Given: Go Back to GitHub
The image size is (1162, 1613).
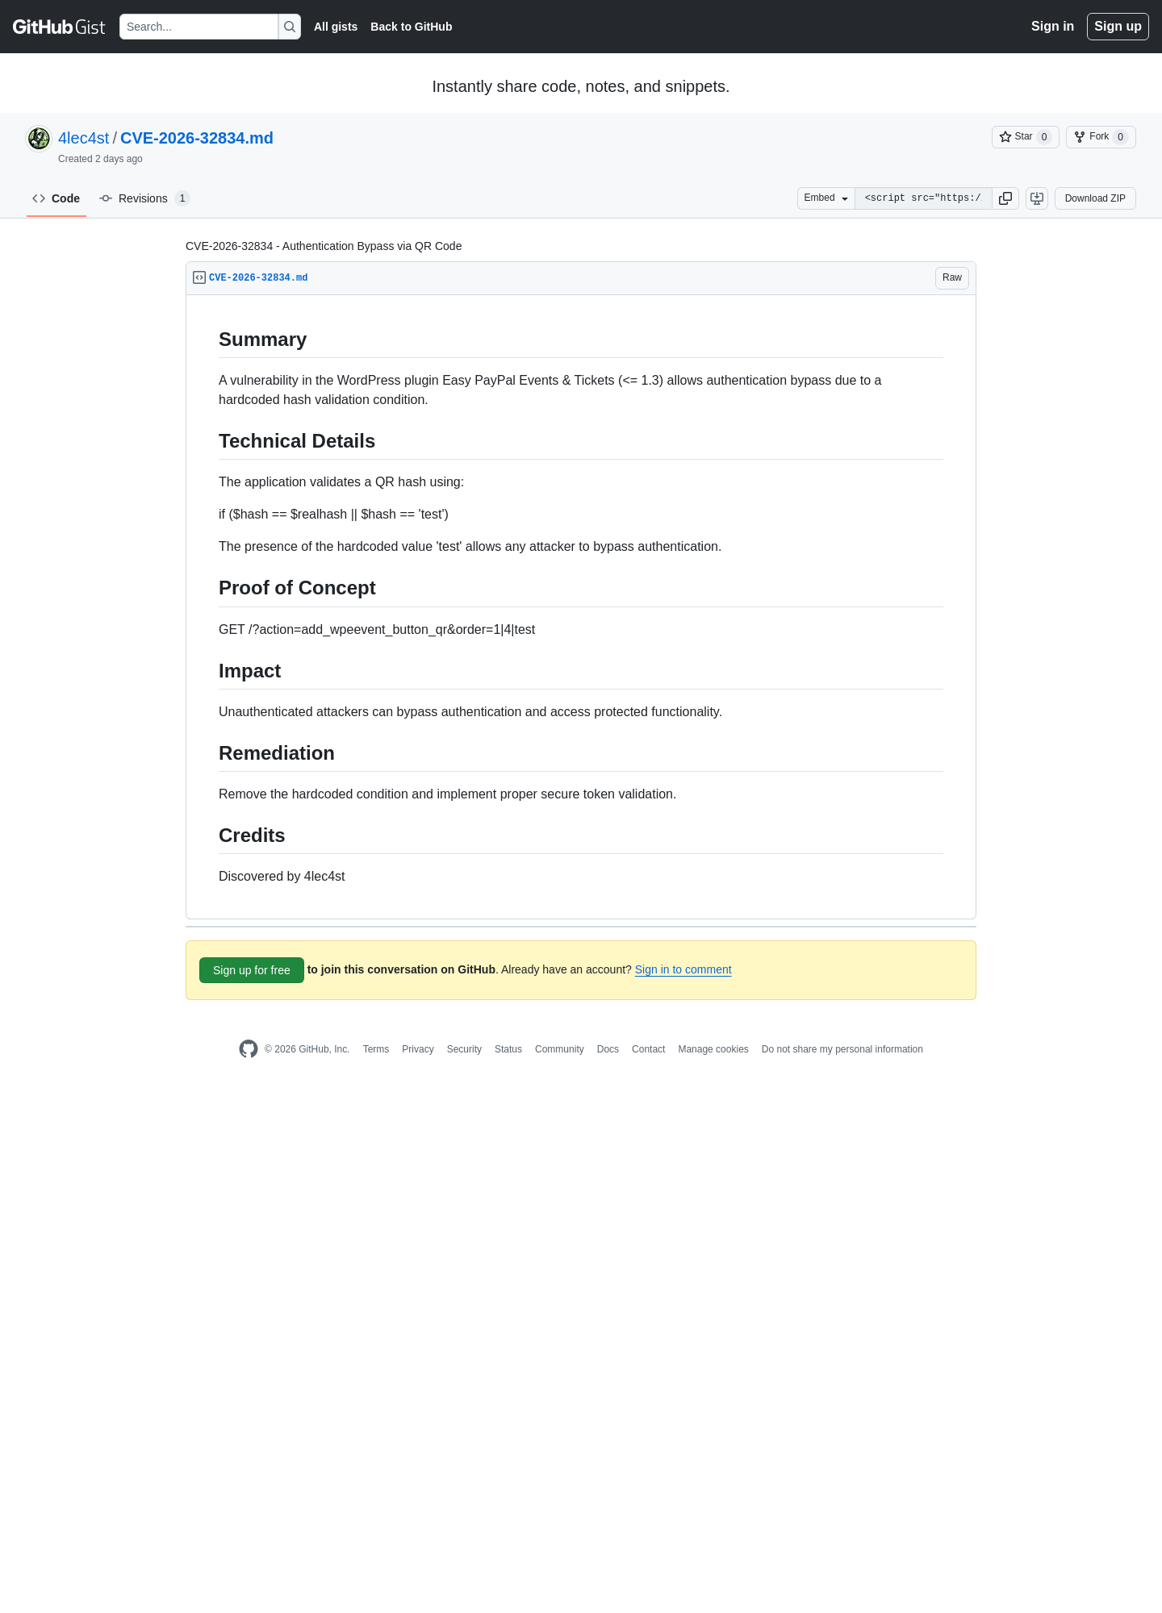Looking at the screenshot, I should (x=412, y=27).
